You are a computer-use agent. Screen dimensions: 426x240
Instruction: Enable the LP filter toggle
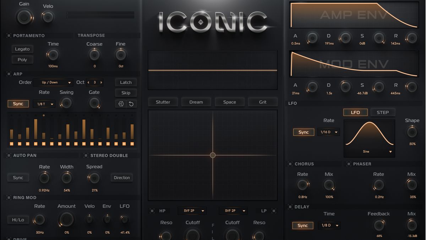(274, 211)
